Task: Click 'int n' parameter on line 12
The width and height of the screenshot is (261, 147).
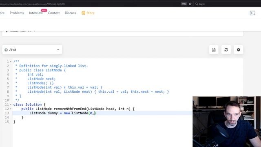Action: point(124,109)
